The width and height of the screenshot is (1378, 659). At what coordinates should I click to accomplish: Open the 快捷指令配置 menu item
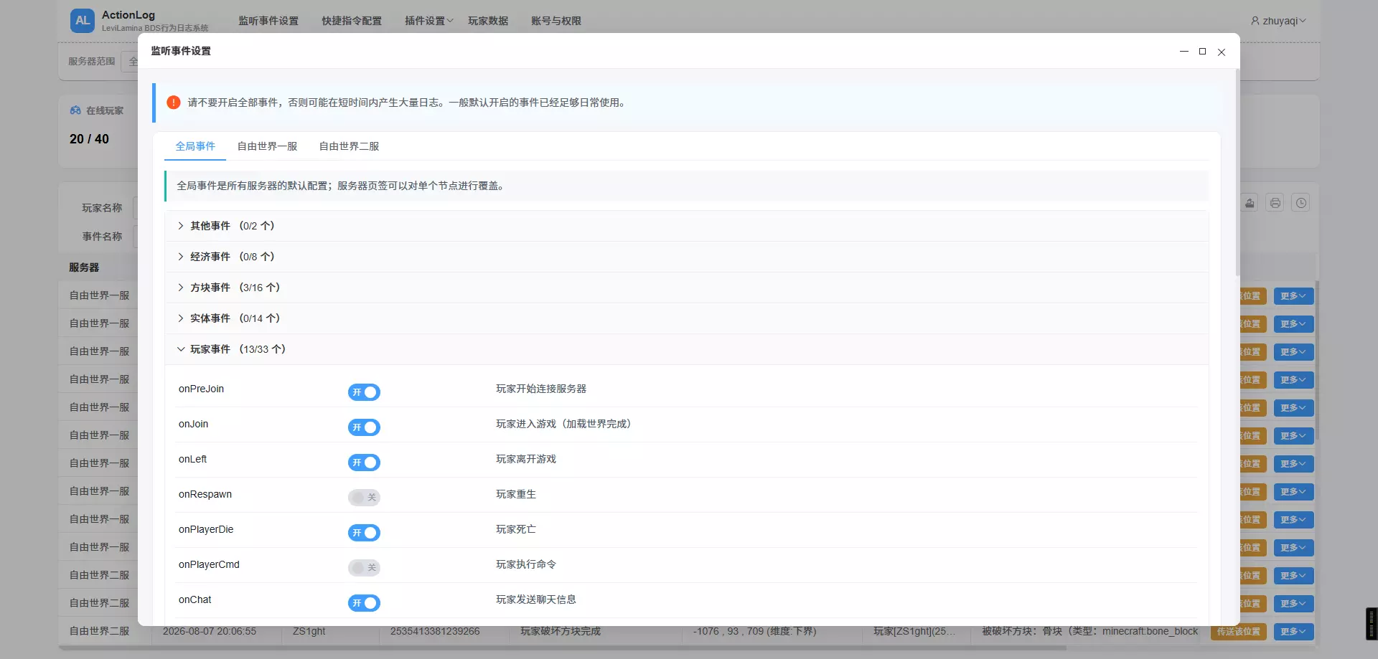point(352,21)
